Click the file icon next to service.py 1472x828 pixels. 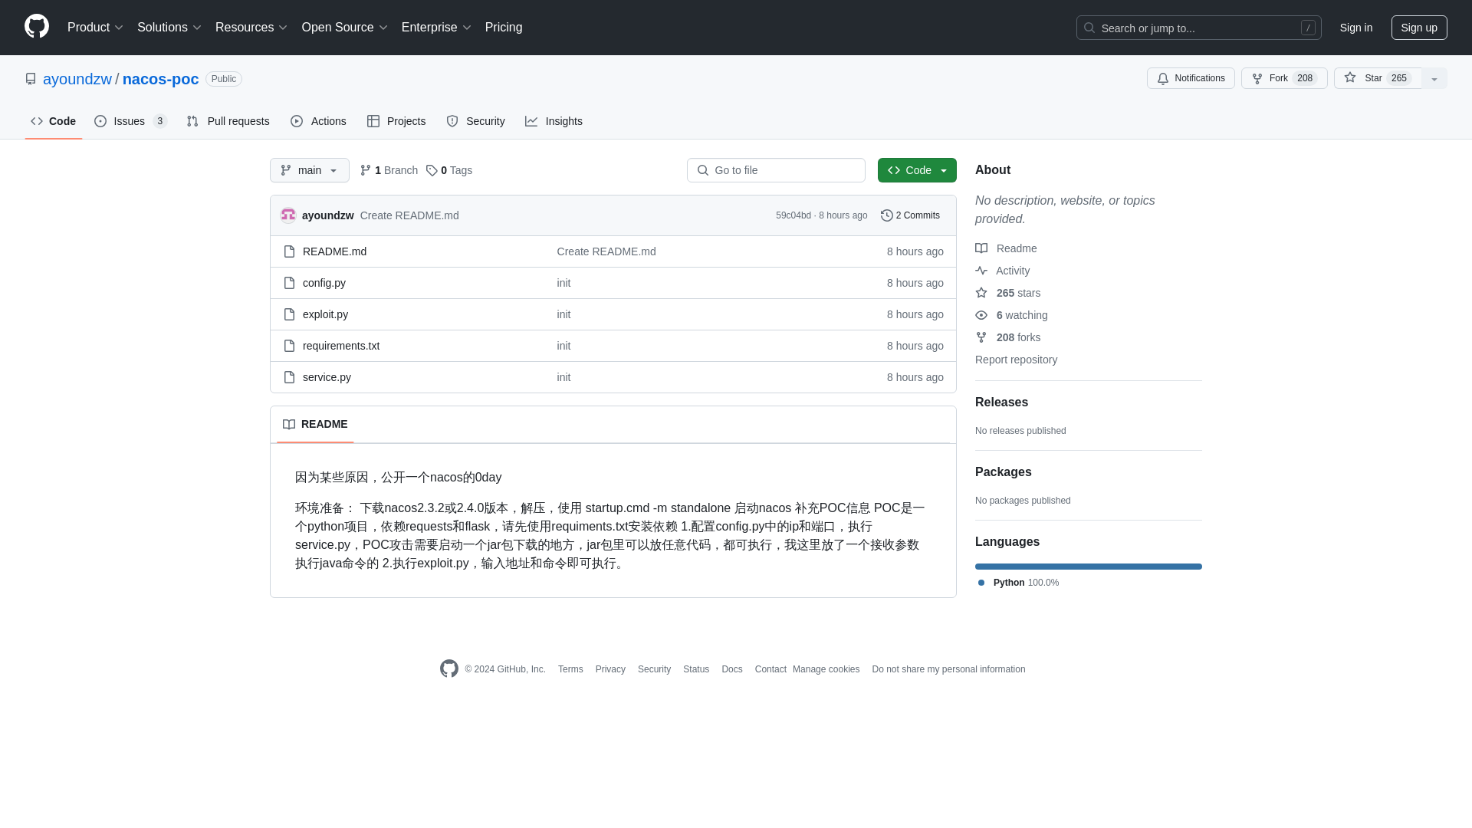point(289,377)
